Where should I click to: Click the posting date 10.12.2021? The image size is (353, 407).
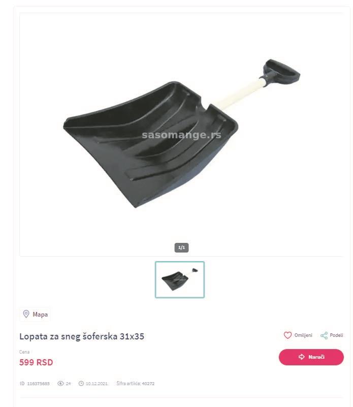(x=97, y=384)
